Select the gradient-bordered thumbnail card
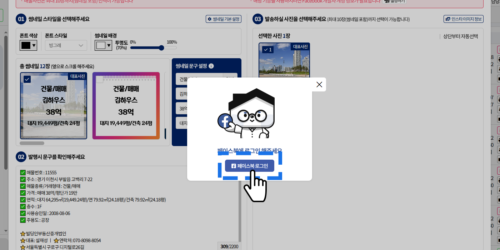The width and height of the screenshot is (500, 250). pos(126,106)
